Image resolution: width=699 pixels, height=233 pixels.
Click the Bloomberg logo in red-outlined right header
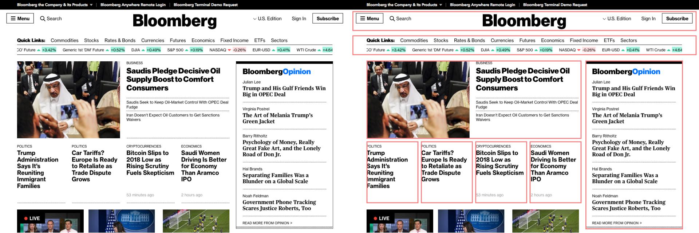(524, 21)
